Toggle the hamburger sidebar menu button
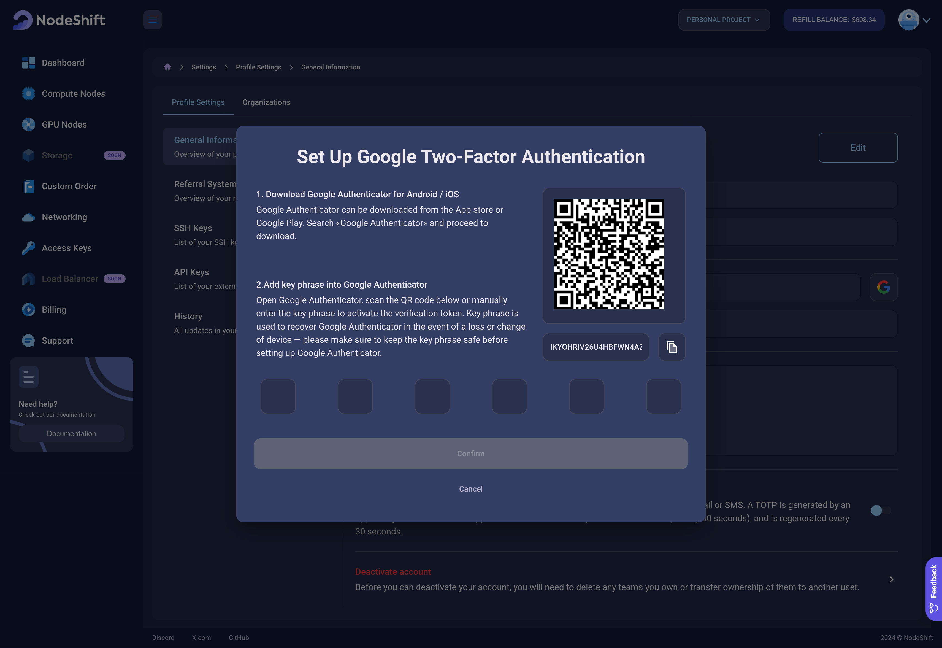The width and height of the screenshot is (942, 648). tap(153, 20)
